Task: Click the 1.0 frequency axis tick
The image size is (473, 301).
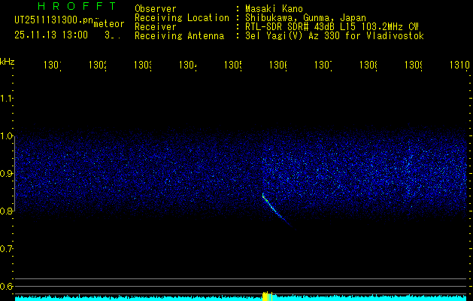Action: point(7,136)
